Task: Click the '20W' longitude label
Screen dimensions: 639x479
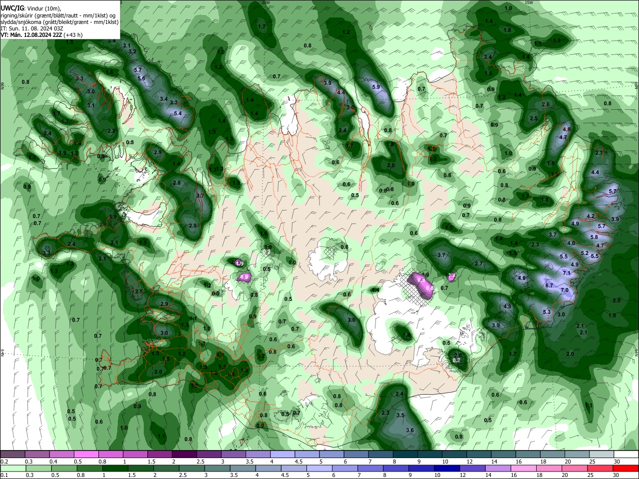Action: click(266, 2)
